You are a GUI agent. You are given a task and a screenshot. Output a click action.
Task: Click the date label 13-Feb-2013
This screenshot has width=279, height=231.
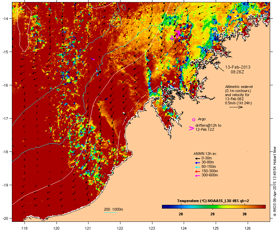click(x=238, y=67)
